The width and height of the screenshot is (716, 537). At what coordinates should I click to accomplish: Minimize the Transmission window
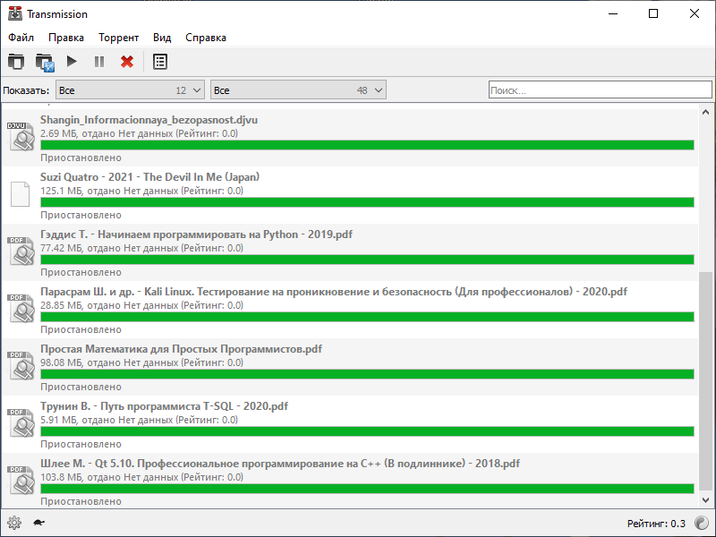click(613, 13)
